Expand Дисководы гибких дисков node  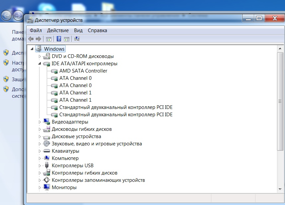[40, 129]
